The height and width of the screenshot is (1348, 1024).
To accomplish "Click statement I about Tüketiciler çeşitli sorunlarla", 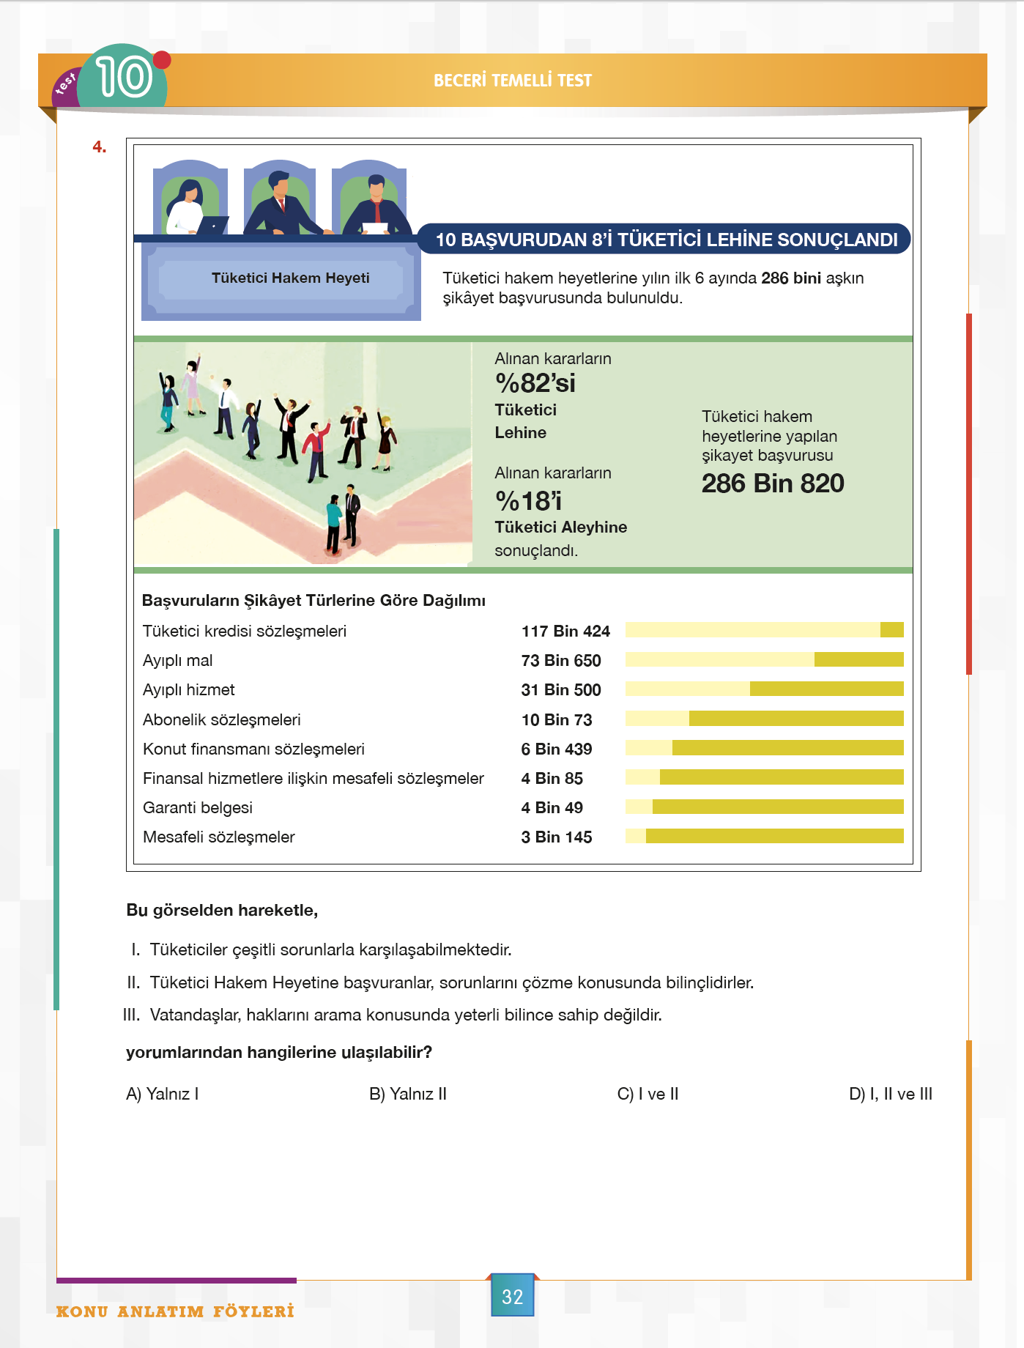I will tap(321, 950).
